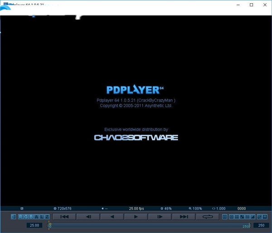Toggle the stereo view button left of R

[x=13, y=217]
